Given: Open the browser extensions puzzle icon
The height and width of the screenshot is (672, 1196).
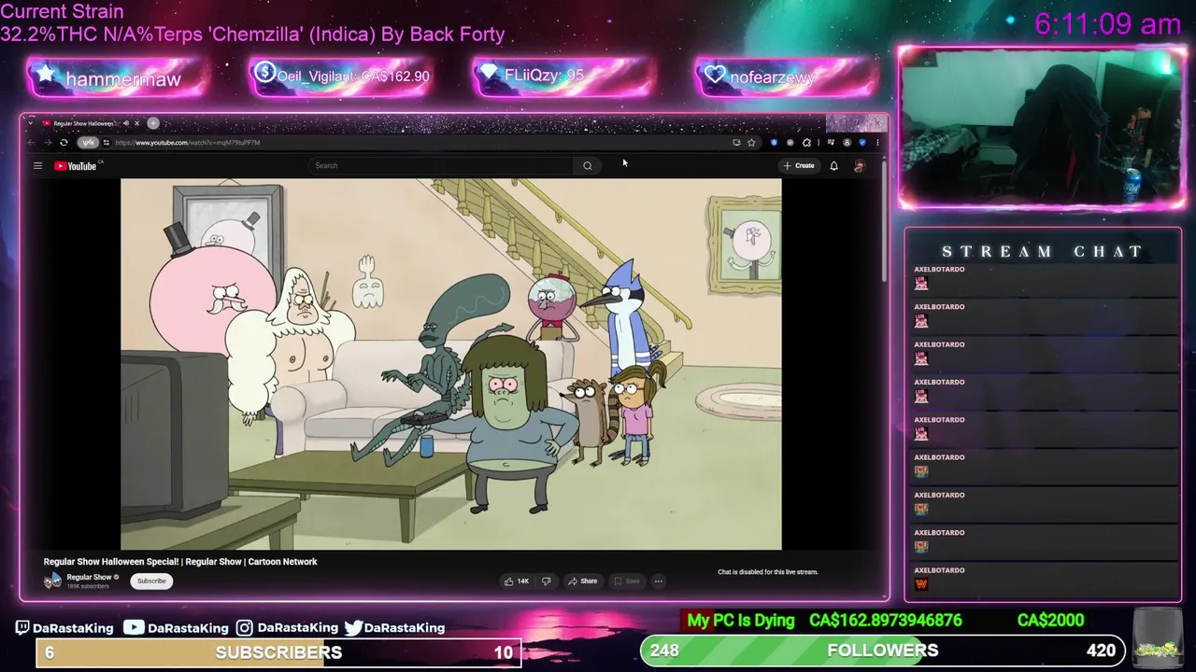Looking at the screenshot, I should [x=806, y=143].
